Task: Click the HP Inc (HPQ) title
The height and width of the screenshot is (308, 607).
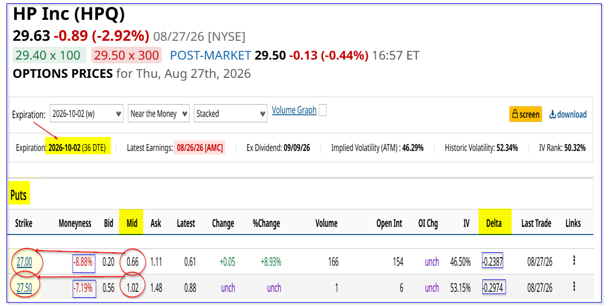Action: [x=69, y=14]
